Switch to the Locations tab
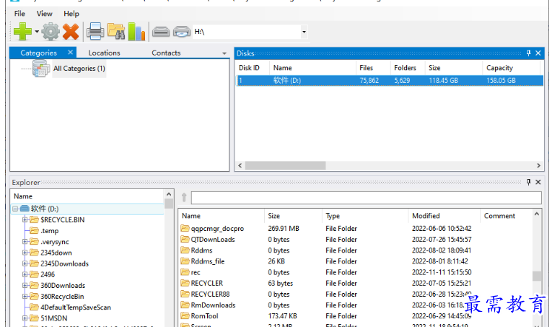Image resolution: width=552 pixels, height=327 pixels. (104, 53)
